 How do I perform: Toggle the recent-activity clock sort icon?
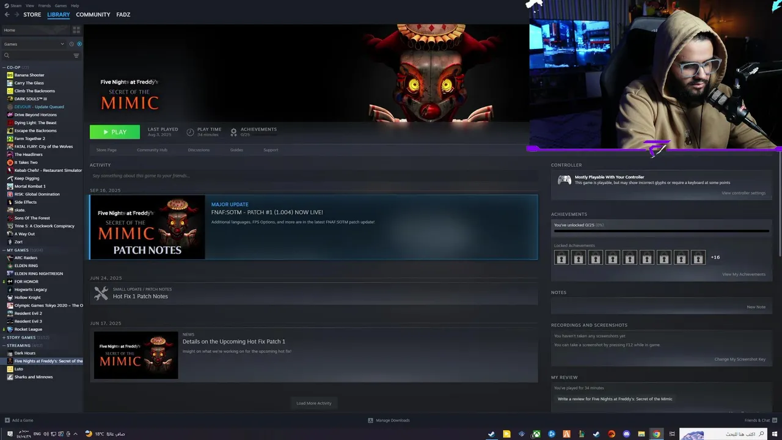(71, 44)
